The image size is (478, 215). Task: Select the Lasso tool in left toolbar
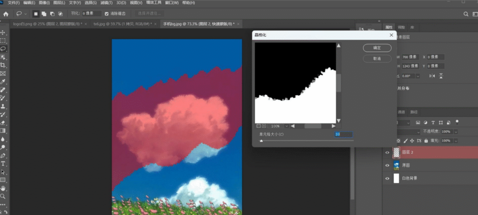click(3, 49)
